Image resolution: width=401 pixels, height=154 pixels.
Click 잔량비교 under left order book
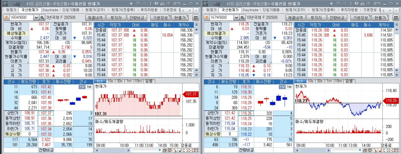coord(46,150)
